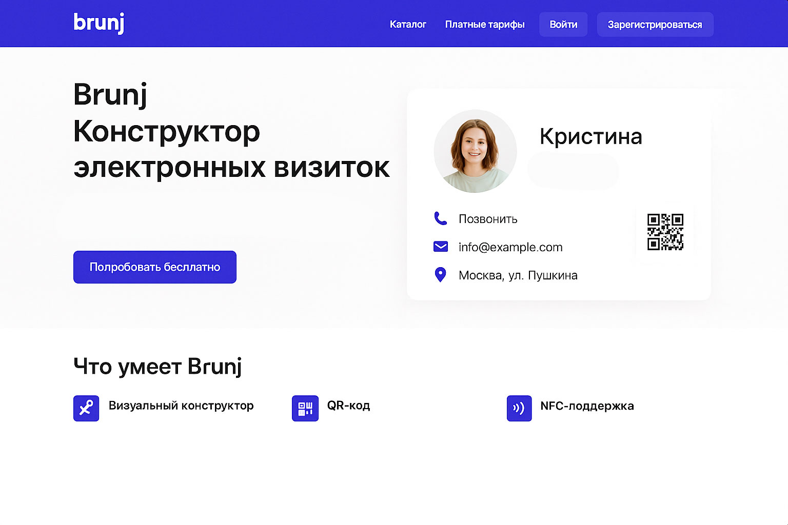Click the info@example.com email link
788x525 pixels.
[x=510, y=247]
